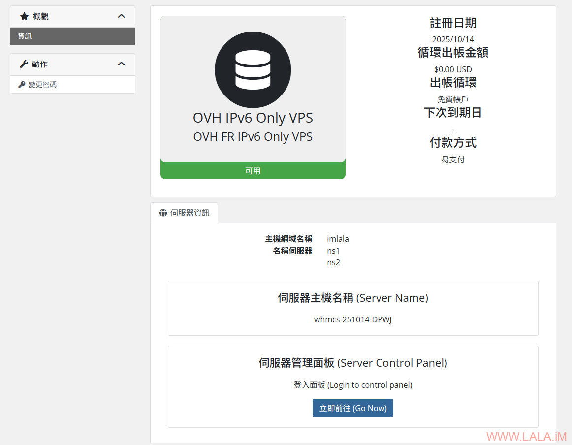Open the 變更密碼 link
The width and height of the screenshot is (572, 445).
(x=42, y=85)
